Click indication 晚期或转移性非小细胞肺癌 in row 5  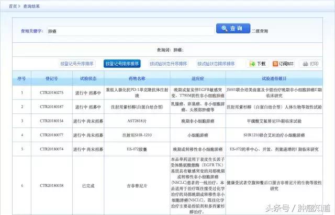click(198, 149)
